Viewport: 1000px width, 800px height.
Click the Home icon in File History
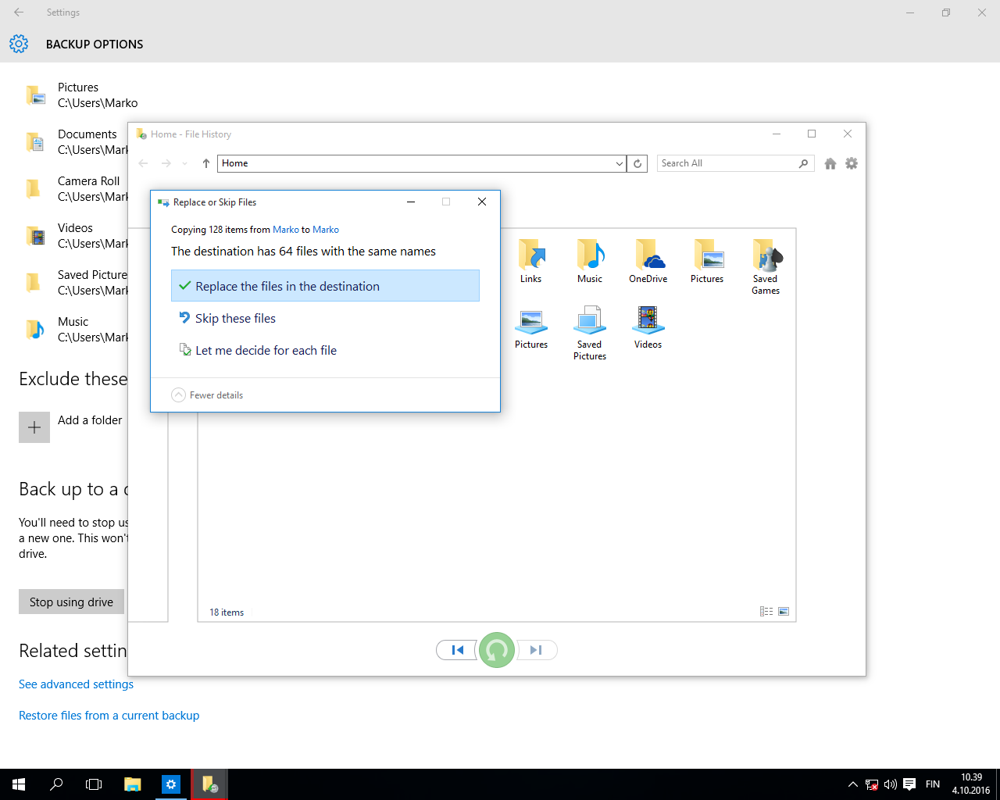[830, 163]
